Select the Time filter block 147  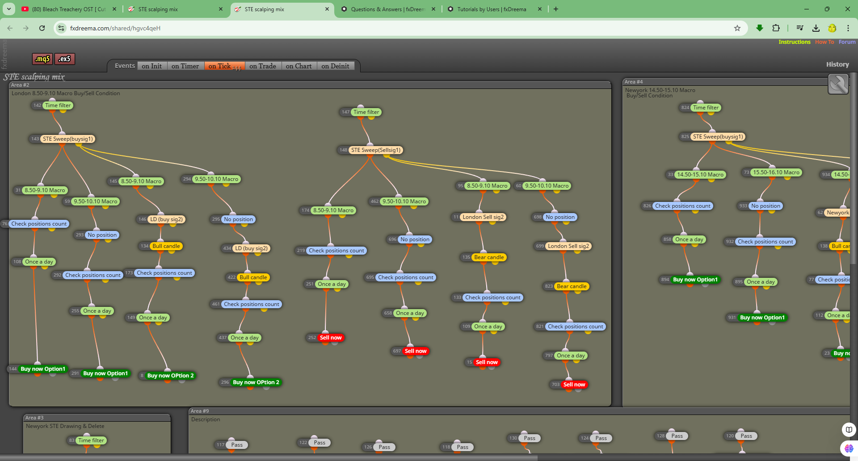(366, 112)
